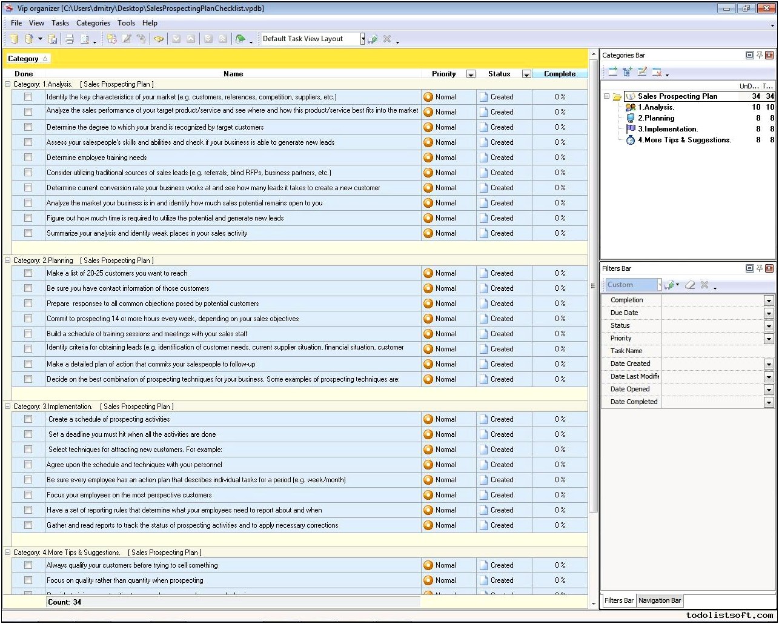Open the Priority column filter dropdown
This screenshot has width=779, height=624.
pos(471,74)
